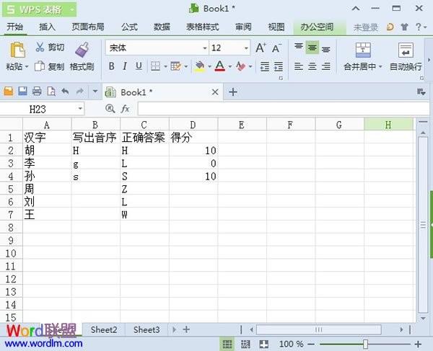Click the Cut scissors icon
Screen dimensions: 433x351
tap(40, 48)
